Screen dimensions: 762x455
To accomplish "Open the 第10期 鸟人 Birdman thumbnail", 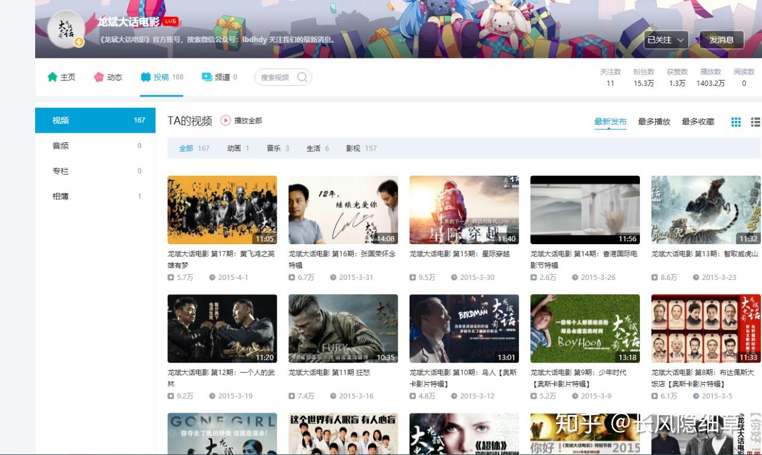I will tap(464, 329).
